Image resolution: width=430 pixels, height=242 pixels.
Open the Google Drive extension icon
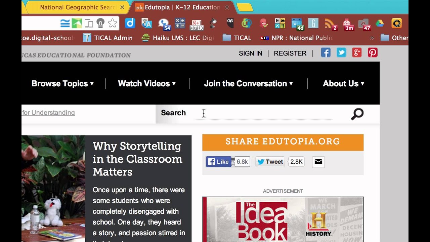coord(380,23)
